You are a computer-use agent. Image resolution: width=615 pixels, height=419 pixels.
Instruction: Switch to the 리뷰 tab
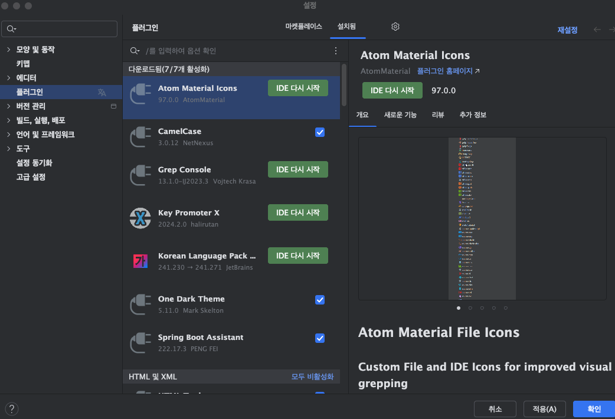(438, 115)
